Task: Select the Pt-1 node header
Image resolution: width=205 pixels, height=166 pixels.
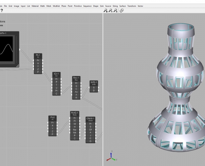Action: pyautogui.click(x=38, y=56)
